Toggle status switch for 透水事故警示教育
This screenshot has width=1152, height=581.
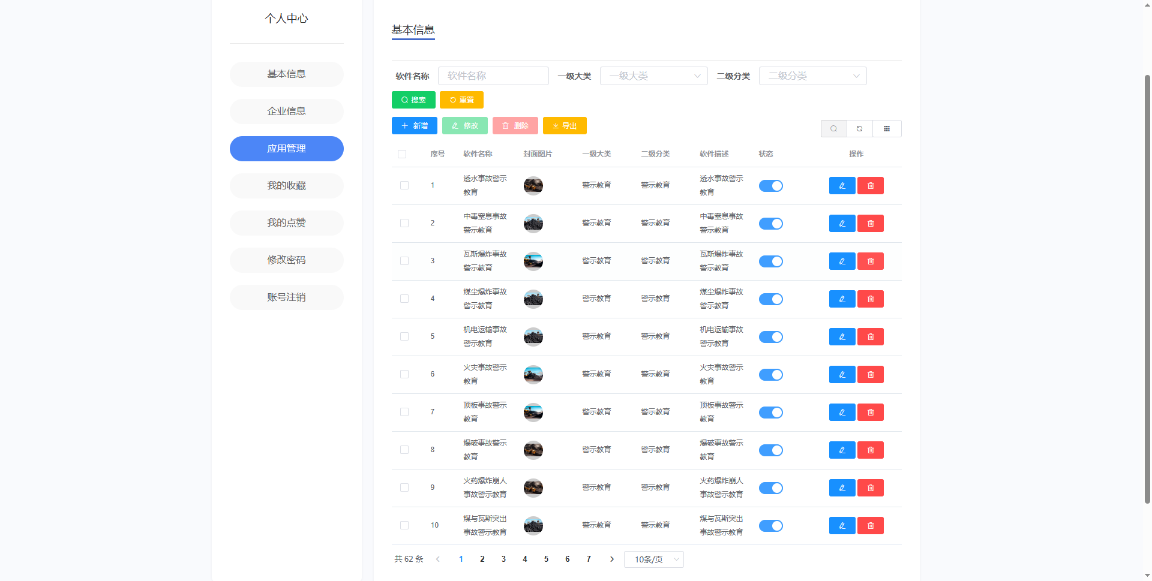pyautogui.click(x=771, y=186)
